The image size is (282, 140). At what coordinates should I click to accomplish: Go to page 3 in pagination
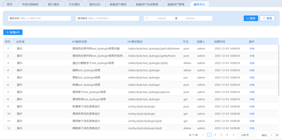click(221, 135)
